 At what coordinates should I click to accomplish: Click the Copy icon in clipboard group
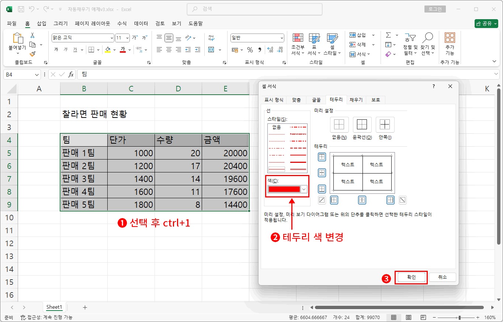32,45
